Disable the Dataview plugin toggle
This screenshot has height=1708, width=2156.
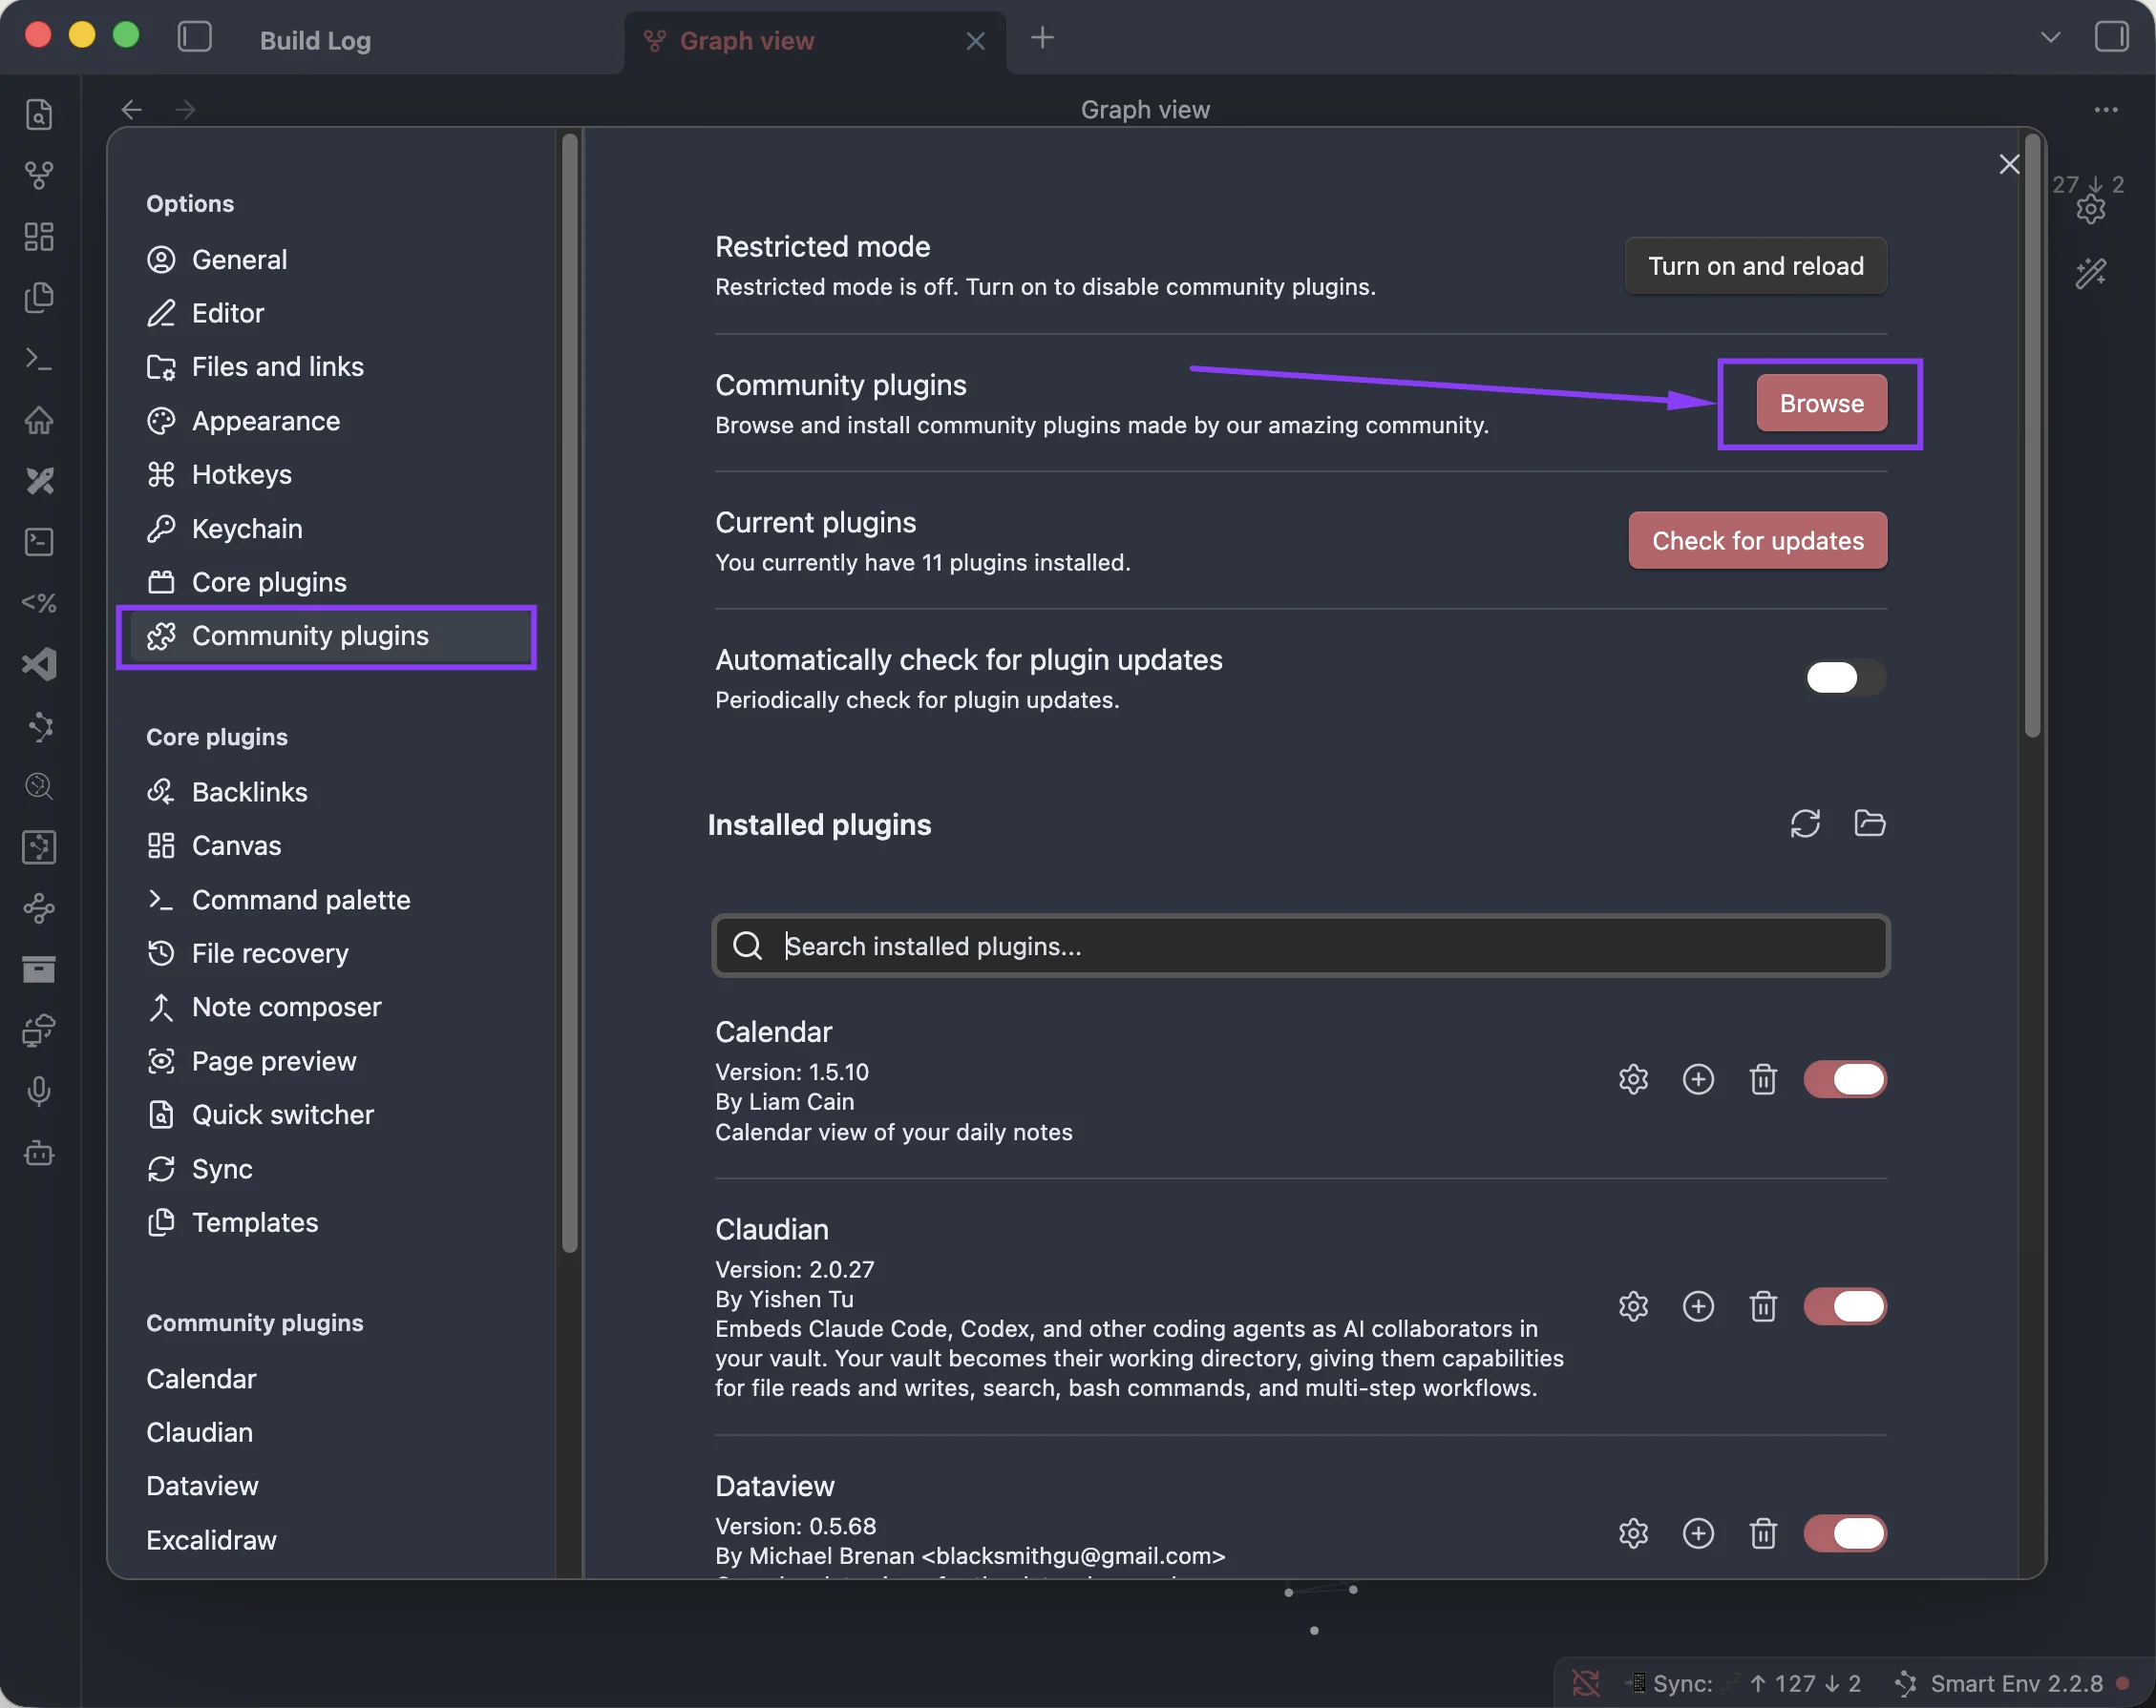1845,1533
